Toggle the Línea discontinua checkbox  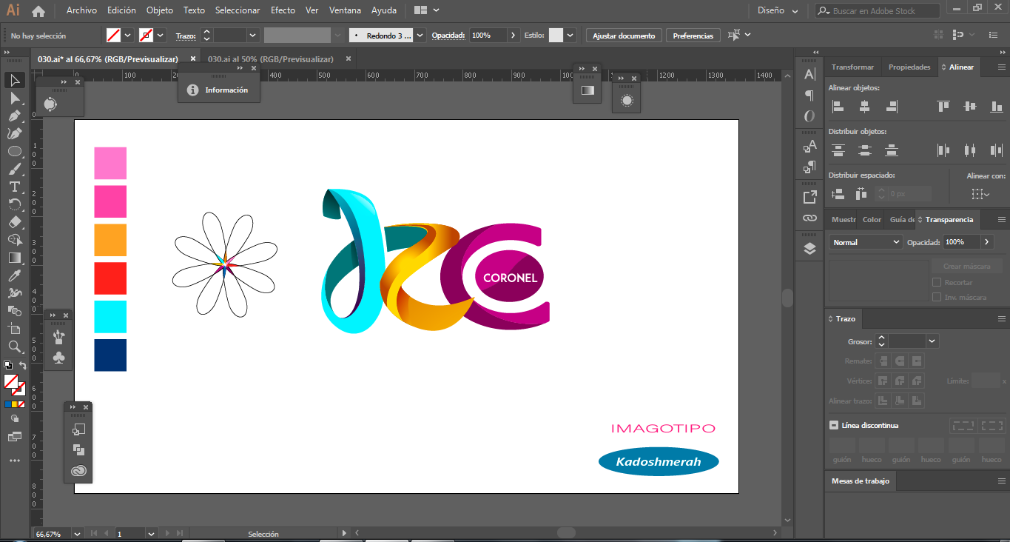tap(834, 425)
